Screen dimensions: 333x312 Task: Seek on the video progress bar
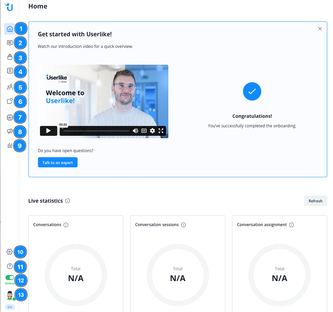97,131
